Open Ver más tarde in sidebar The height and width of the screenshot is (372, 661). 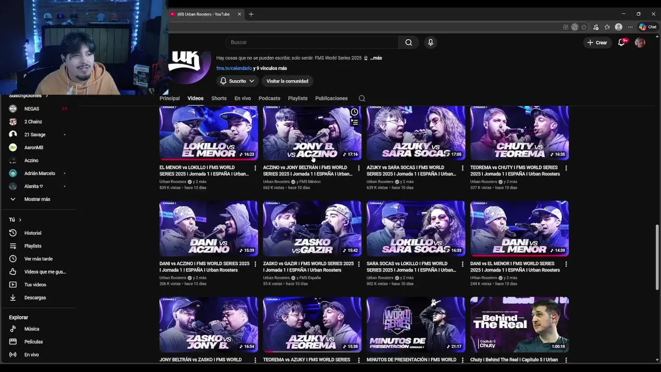[38, 259]
